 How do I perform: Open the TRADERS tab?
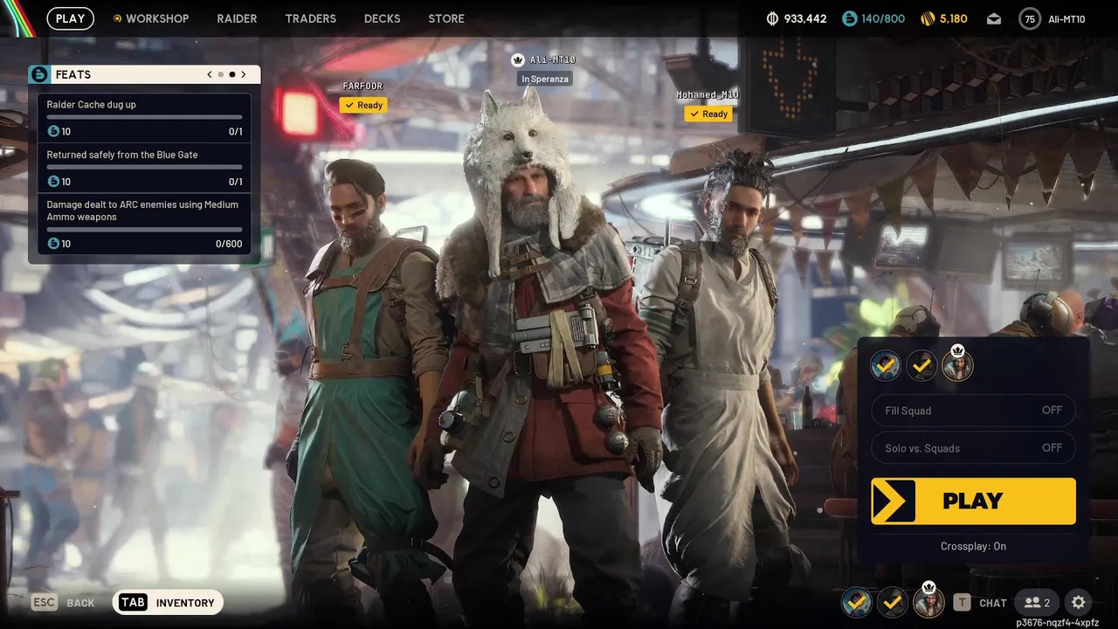tap(310, 18)
